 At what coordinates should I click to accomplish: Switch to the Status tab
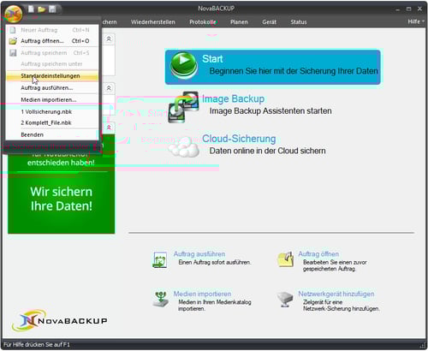[299, 22]
